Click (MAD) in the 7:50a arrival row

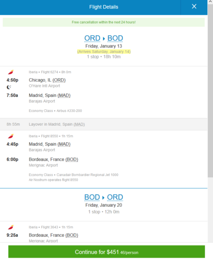64,96
